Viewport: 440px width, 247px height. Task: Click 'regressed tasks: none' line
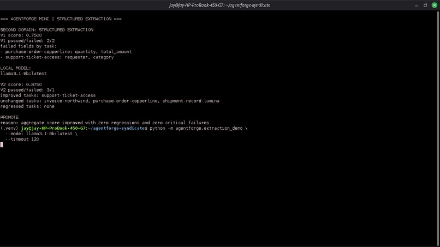click(27, 106)
